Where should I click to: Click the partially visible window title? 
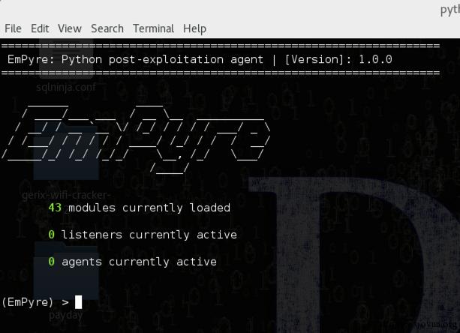pos(450,10)
